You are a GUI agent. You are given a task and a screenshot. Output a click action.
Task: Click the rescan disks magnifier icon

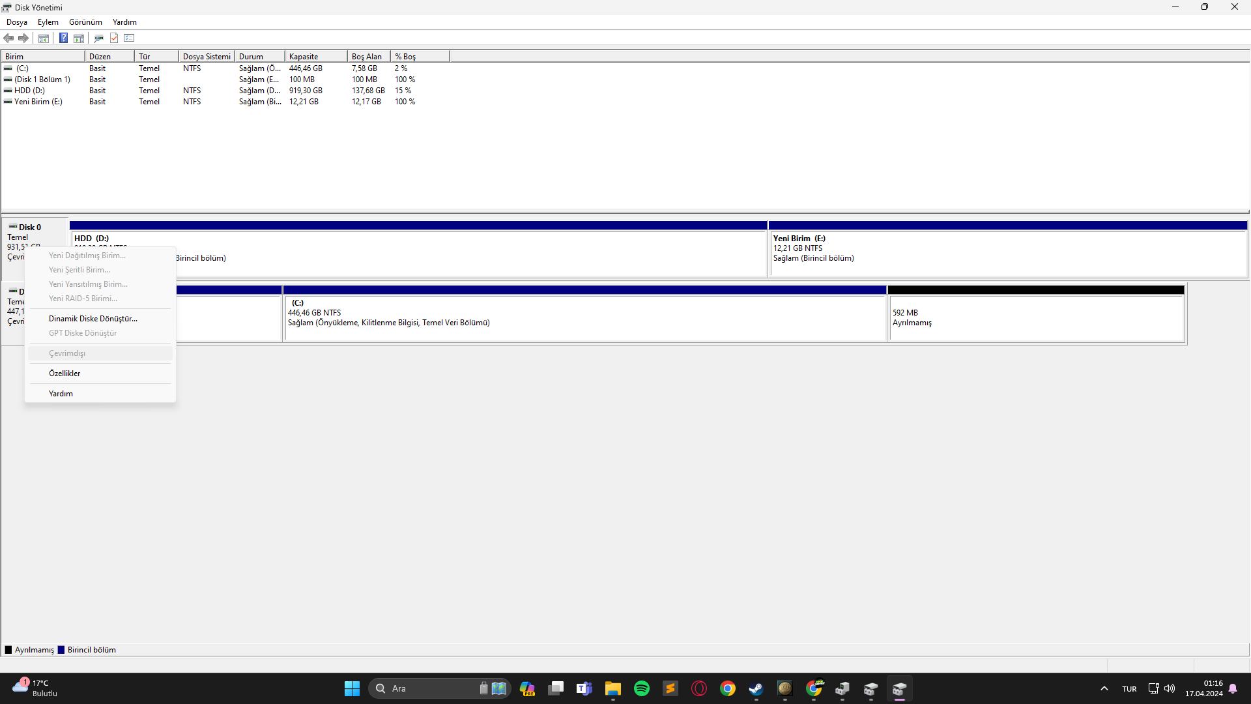pos(98,38)
